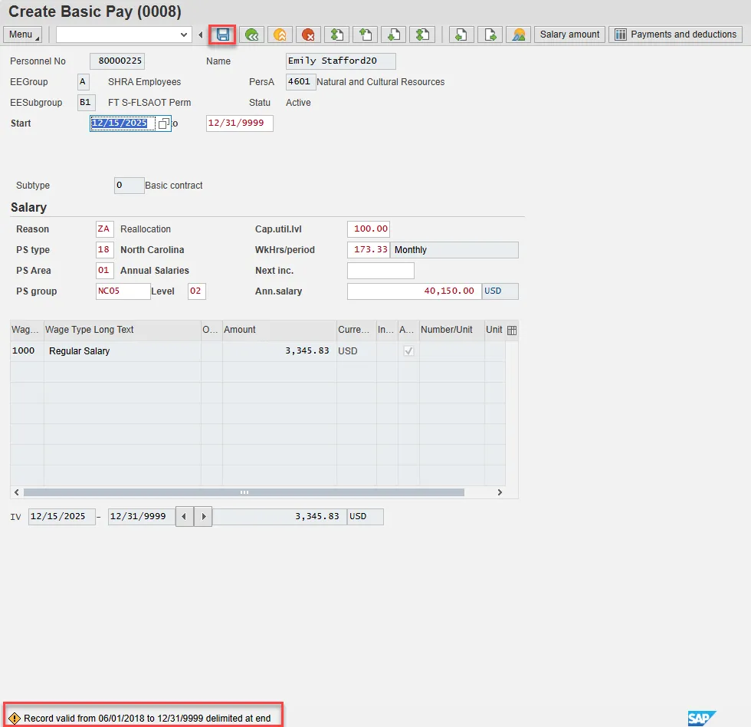Go to first page icon
This screenshot has height=727, width=751.
pyautogui.click(x=336, y=35)
